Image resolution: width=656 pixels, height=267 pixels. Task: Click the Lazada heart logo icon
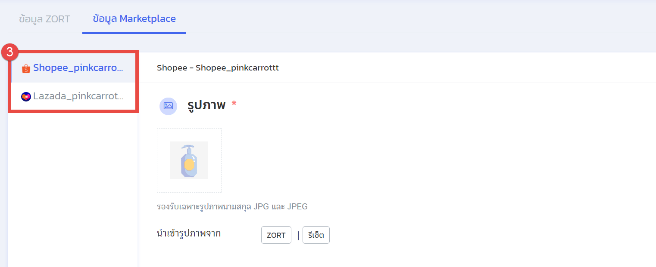pyautogui.click(x=26, y=97)
